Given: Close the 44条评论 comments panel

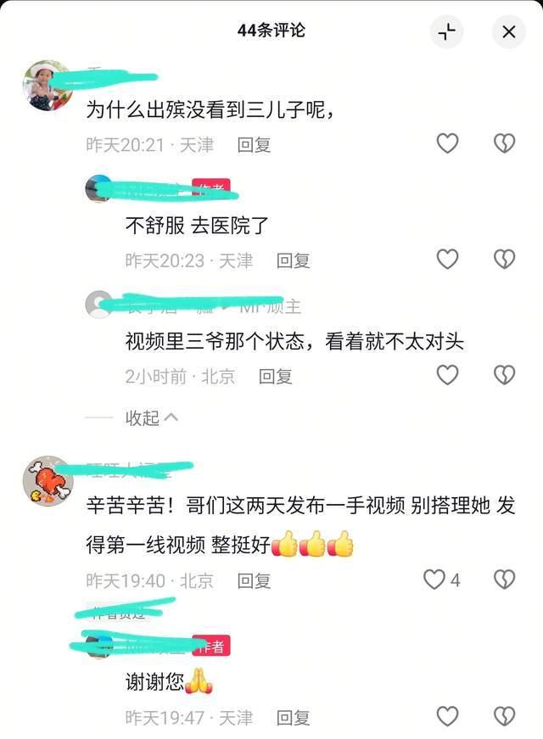Looking at the screenshot, I should [x=508, y=32].
